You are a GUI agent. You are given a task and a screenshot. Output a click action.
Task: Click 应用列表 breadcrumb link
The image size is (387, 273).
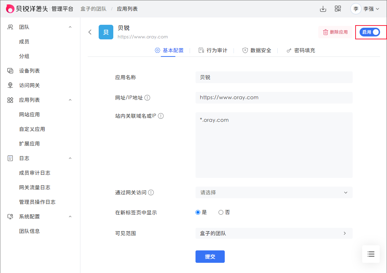(127, 9)
